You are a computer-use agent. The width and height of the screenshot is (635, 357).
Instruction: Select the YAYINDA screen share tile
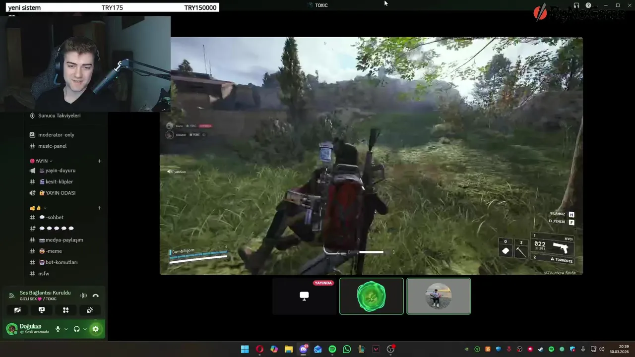click(304, 296)
